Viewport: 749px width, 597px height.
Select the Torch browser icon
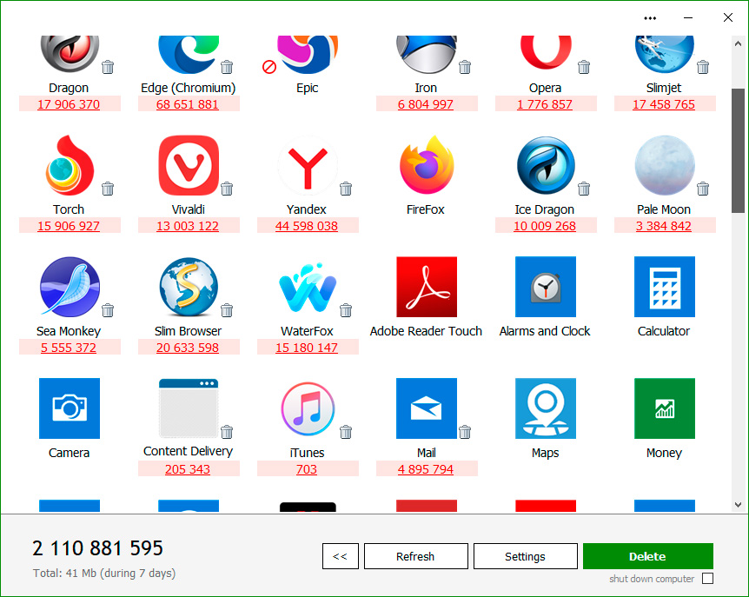click(69, 166)
